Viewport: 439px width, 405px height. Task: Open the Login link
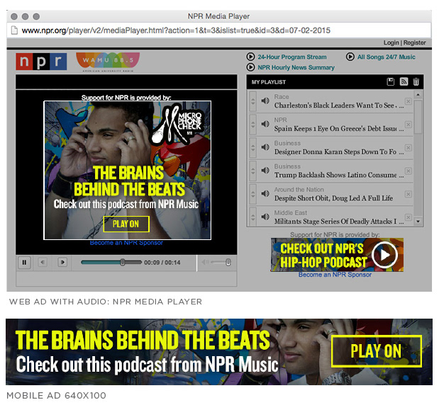pyautogui.click(x=391, y=42)
